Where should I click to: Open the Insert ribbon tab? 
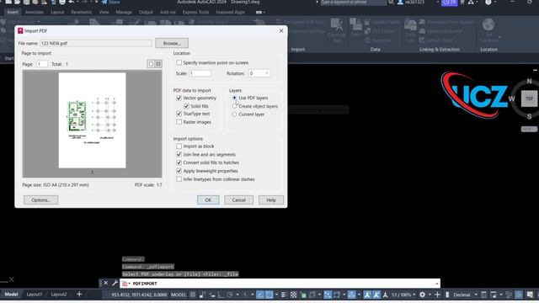click(x=13, y=12)
